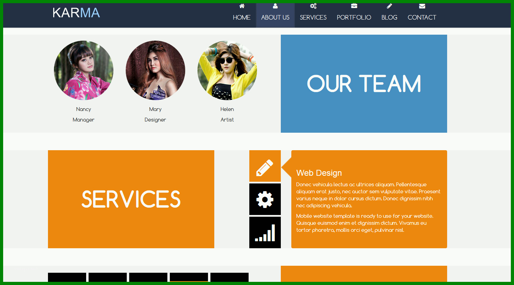Click the paragraph starting 'Mobile website template'
The image size is (514, 285).
pyautogui.click(x=365, y=223)
